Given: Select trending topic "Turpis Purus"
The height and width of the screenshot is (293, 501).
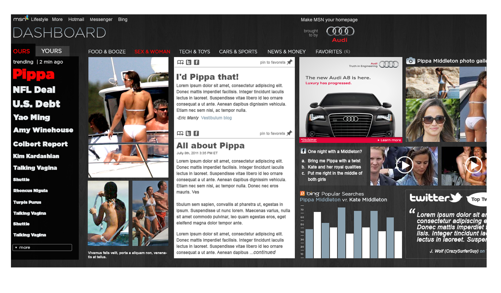Looking at the screenshot, I should (x=27, y=202).
